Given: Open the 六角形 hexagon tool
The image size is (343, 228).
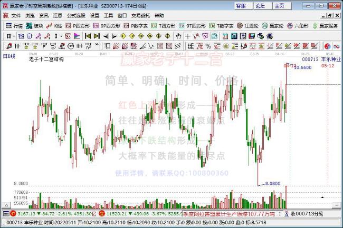Looking at the screenshot, I should 298,26.
